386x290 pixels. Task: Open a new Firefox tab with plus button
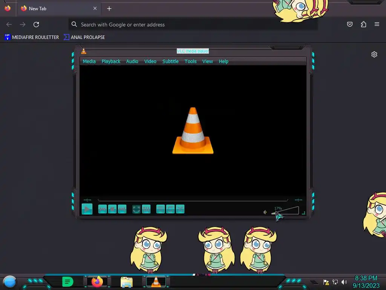109,9
